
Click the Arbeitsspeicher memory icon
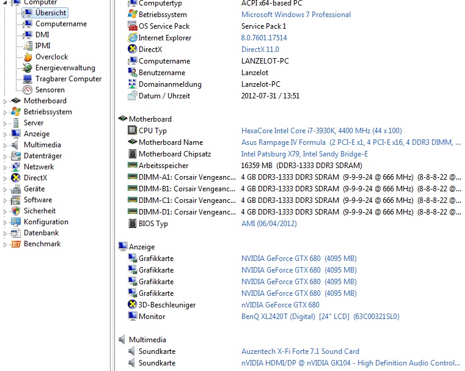tap(132, 165)
